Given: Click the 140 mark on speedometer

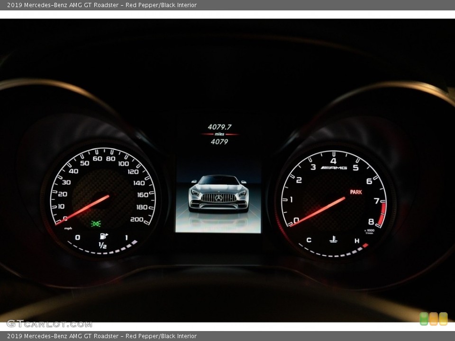Looking at the screenshot, I should (x=139, y=183).
